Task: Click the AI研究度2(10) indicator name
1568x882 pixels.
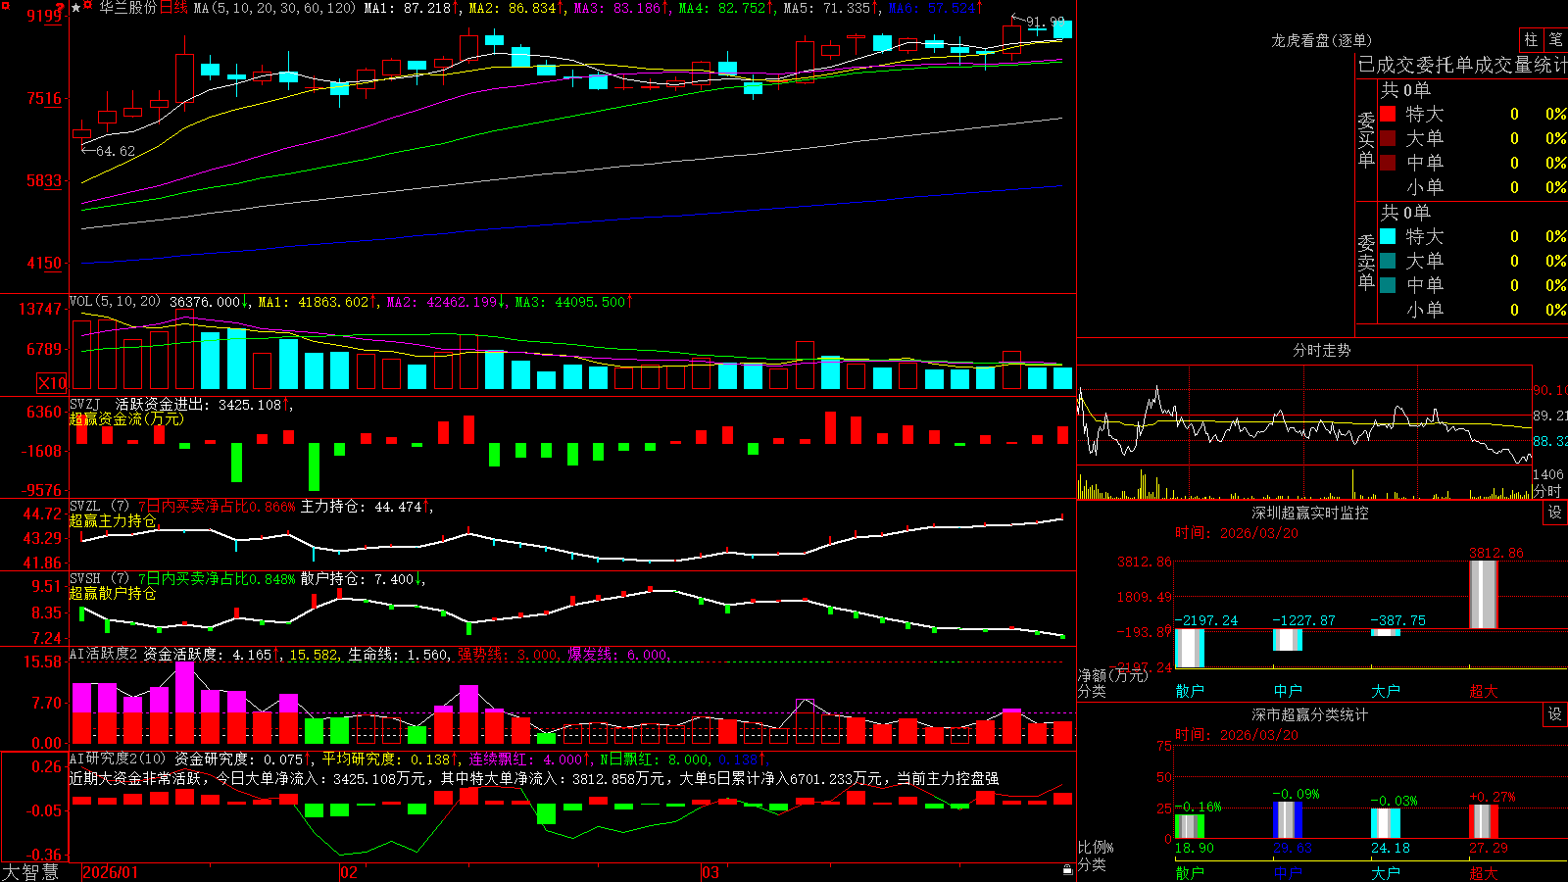Action: click(x=118, y=759)
